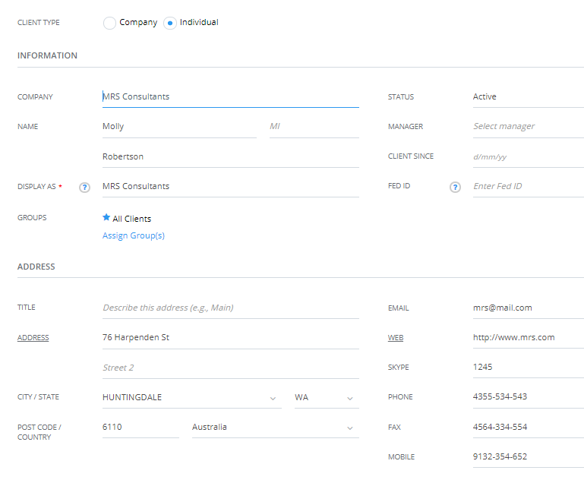
Task: Click the Email field mrs@mail.com
Action: 528,308
